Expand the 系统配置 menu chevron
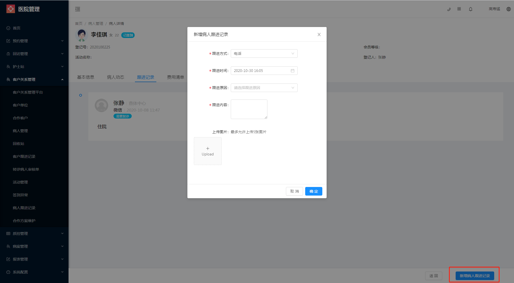Viewport: 514px width, 283px height. 62,272
